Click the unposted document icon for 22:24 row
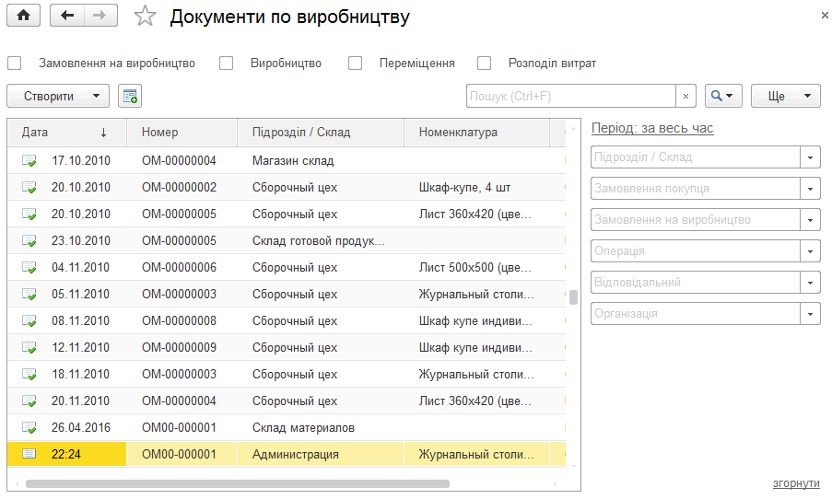 (x=29, y=454)
